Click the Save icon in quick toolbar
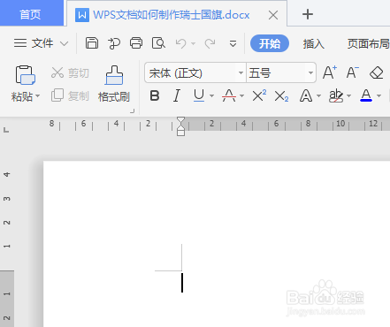Image resolution: width=390 pixels, height=327 pixels. point(92,43)
